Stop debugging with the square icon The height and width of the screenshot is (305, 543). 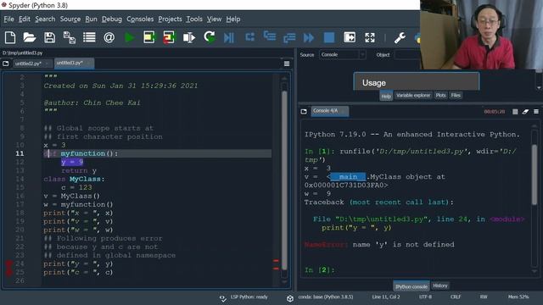pyautogui.click(x=329, y=37)
